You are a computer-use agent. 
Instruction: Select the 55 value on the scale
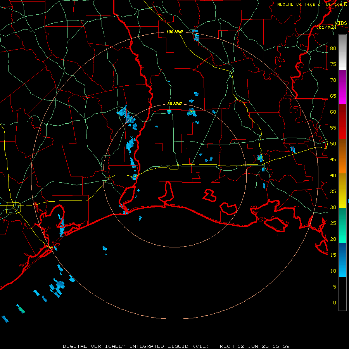point(333,128)
